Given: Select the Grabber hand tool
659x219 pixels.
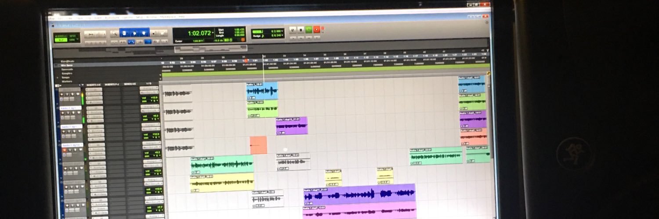Looking at the screenshot, I should tap(144, 33).
